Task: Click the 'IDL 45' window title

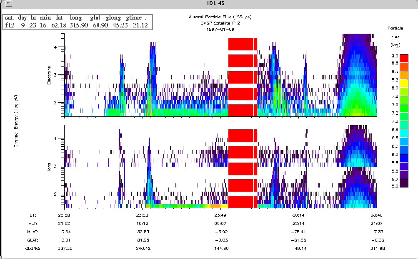Action: pos(215,3)
